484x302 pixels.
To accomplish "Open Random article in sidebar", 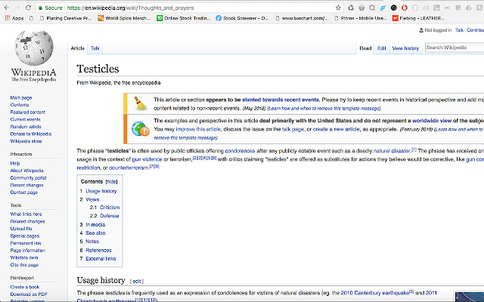I will tap(26, 127).
